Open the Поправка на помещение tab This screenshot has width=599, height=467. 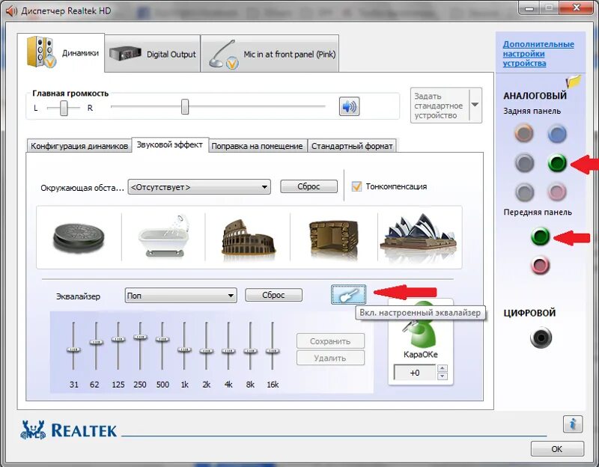tap(257, 146)
